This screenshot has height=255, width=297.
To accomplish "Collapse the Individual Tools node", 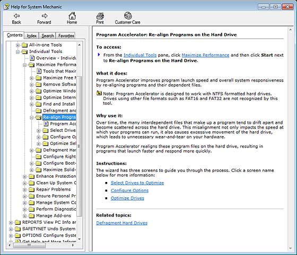I will point(18,52).
